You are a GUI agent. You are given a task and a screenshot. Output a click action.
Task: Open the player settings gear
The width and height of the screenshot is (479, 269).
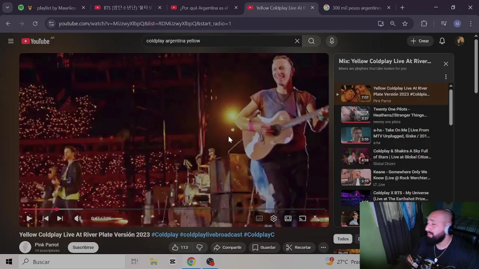click(x=274, y=219)
